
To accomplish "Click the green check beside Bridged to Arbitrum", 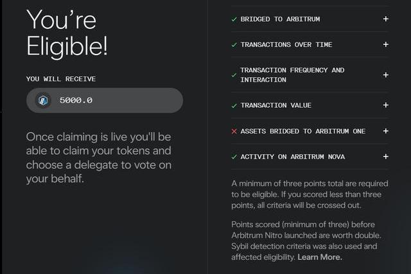I will [x=234, y=19].
